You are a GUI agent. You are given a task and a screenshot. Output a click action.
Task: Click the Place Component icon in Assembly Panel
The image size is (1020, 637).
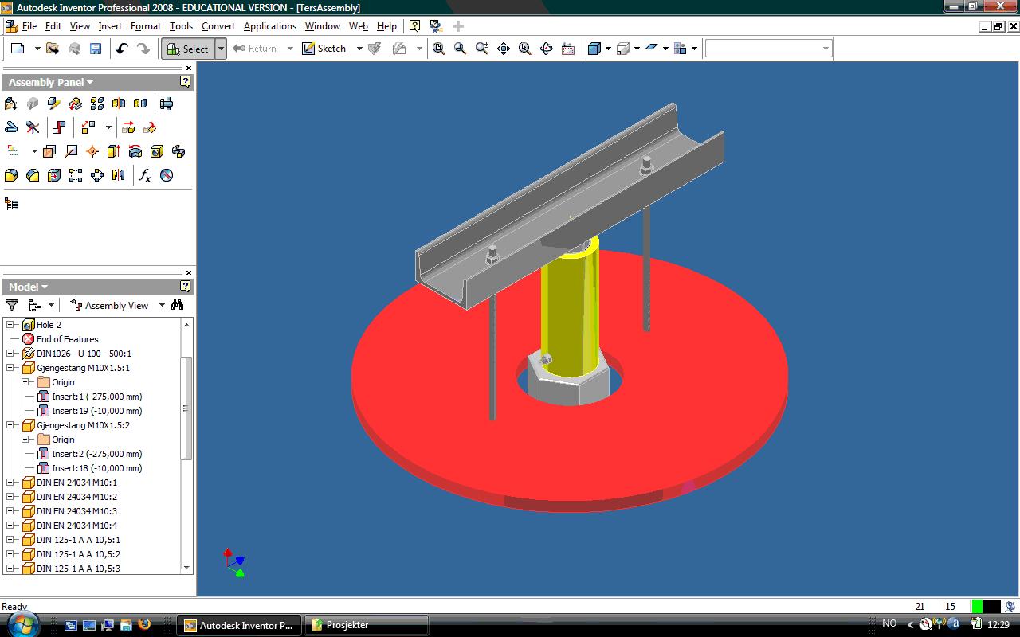point(11,104)
